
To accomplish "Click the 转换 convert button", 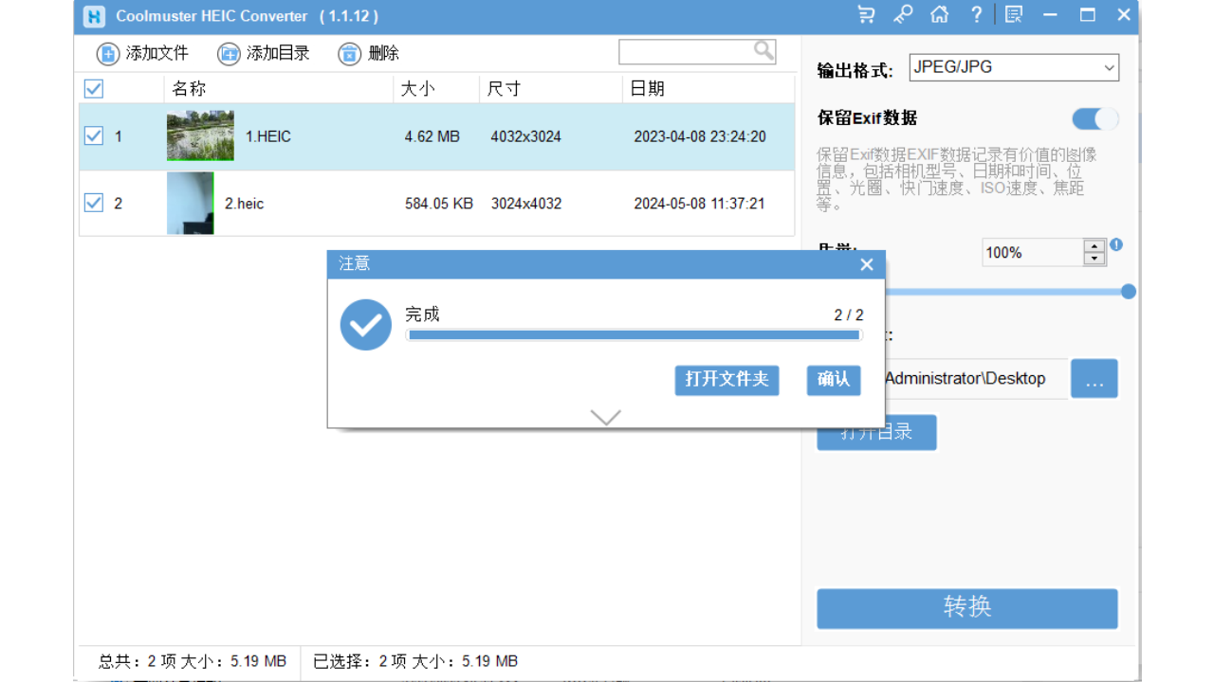I will 967,608.
